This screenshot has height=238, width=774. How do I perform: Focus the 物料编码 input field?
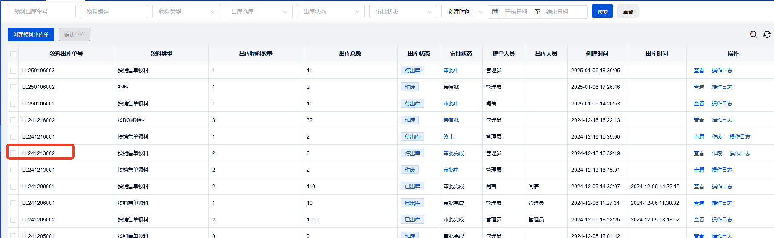(114, 11)
